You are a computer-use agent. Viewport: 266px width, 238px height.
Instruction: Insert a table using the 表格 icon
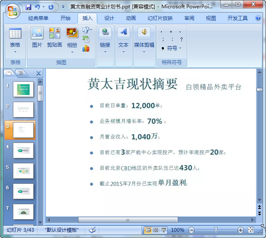(15, 33)
